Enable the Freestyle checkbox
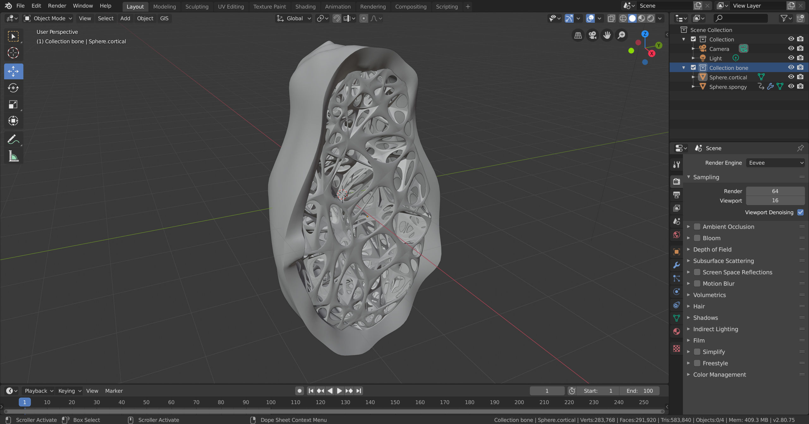 pos(697,363)
